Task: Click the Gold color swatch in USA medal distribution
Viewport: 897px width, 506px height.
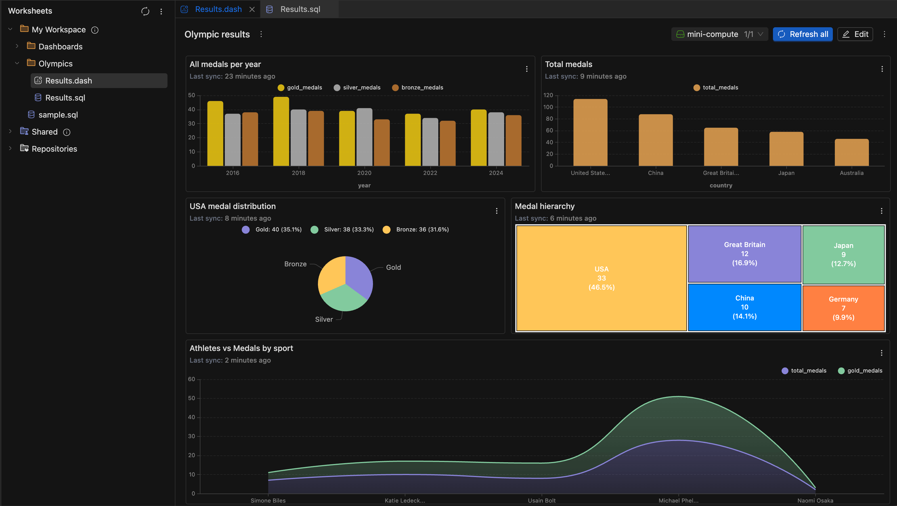Action: pyautogui.click(x=246, y=229)
